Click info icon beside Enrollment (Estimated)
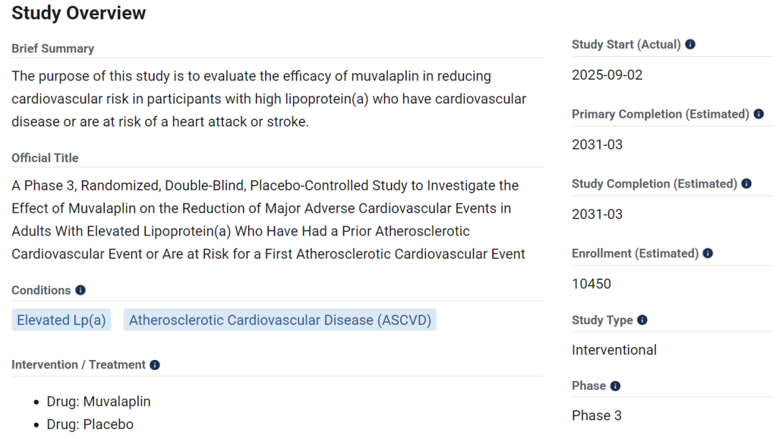 708,254
